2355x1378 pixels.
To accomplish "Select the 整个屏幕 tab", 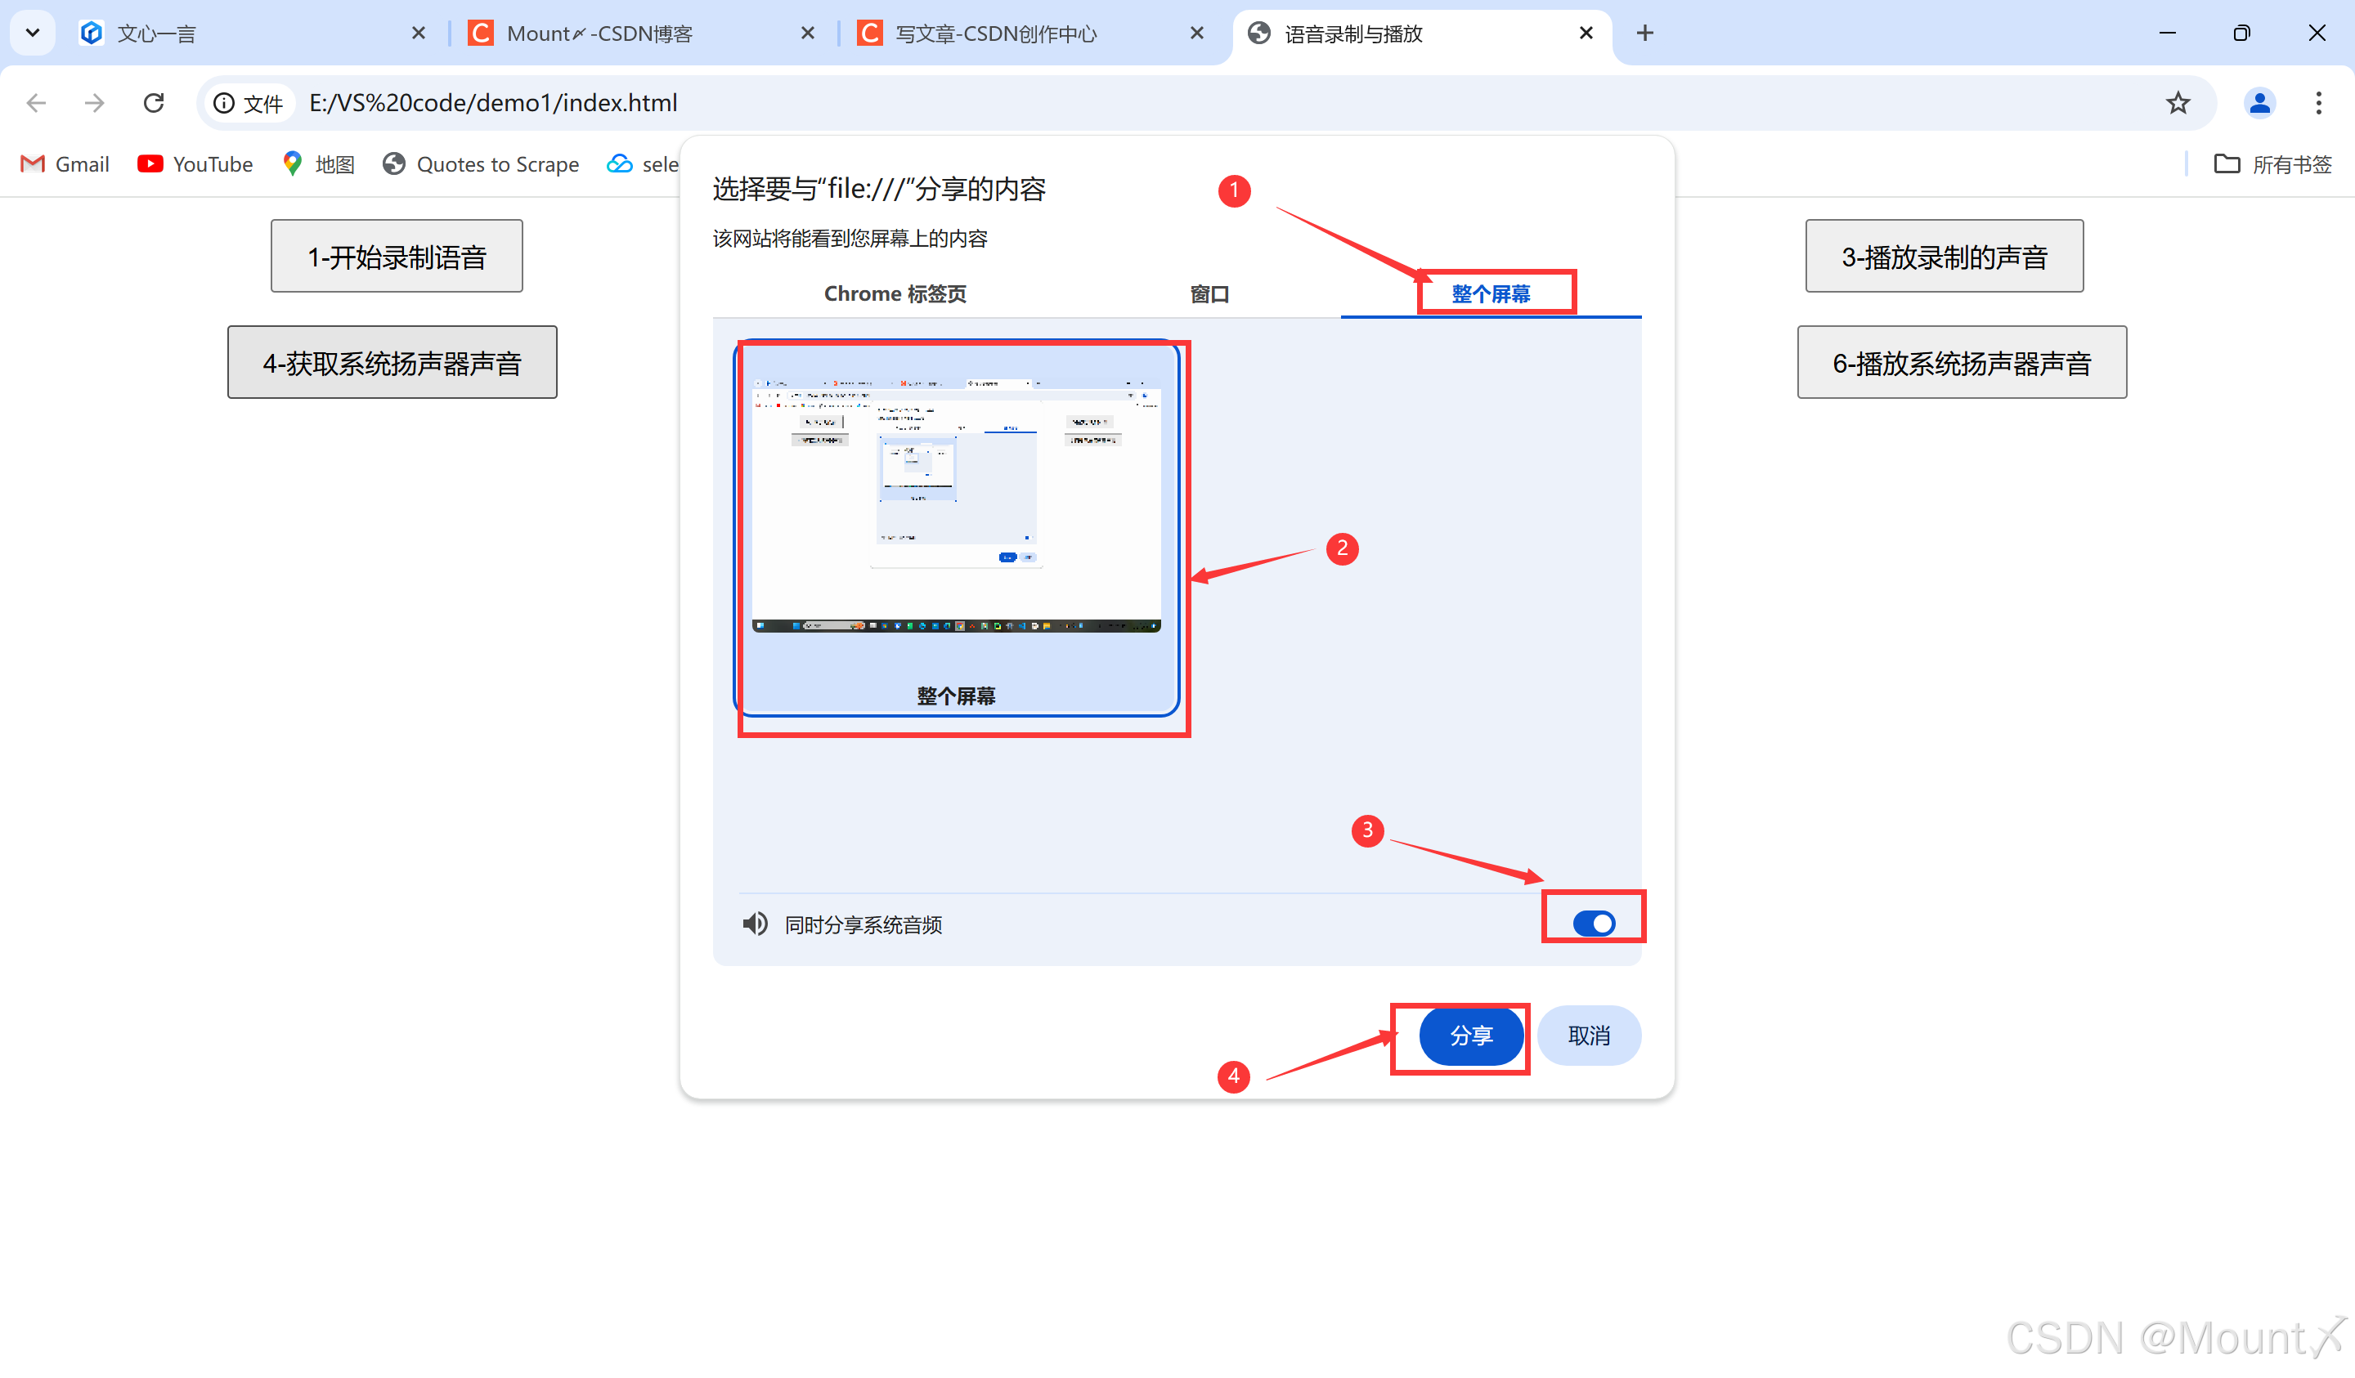I will click(1491, 293).
